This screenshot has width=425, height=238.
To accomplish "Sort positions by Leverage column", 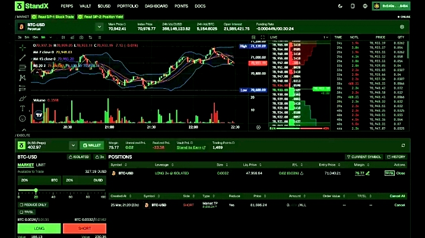I will [164, 165].
